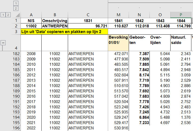Select row 2 header
The width and height of the screenshot is (193, 131).
(16, 26)
